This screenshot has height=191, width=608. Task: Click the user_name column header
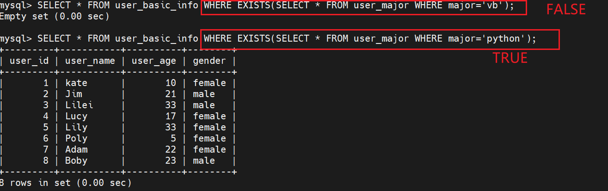tap(90, 61)
